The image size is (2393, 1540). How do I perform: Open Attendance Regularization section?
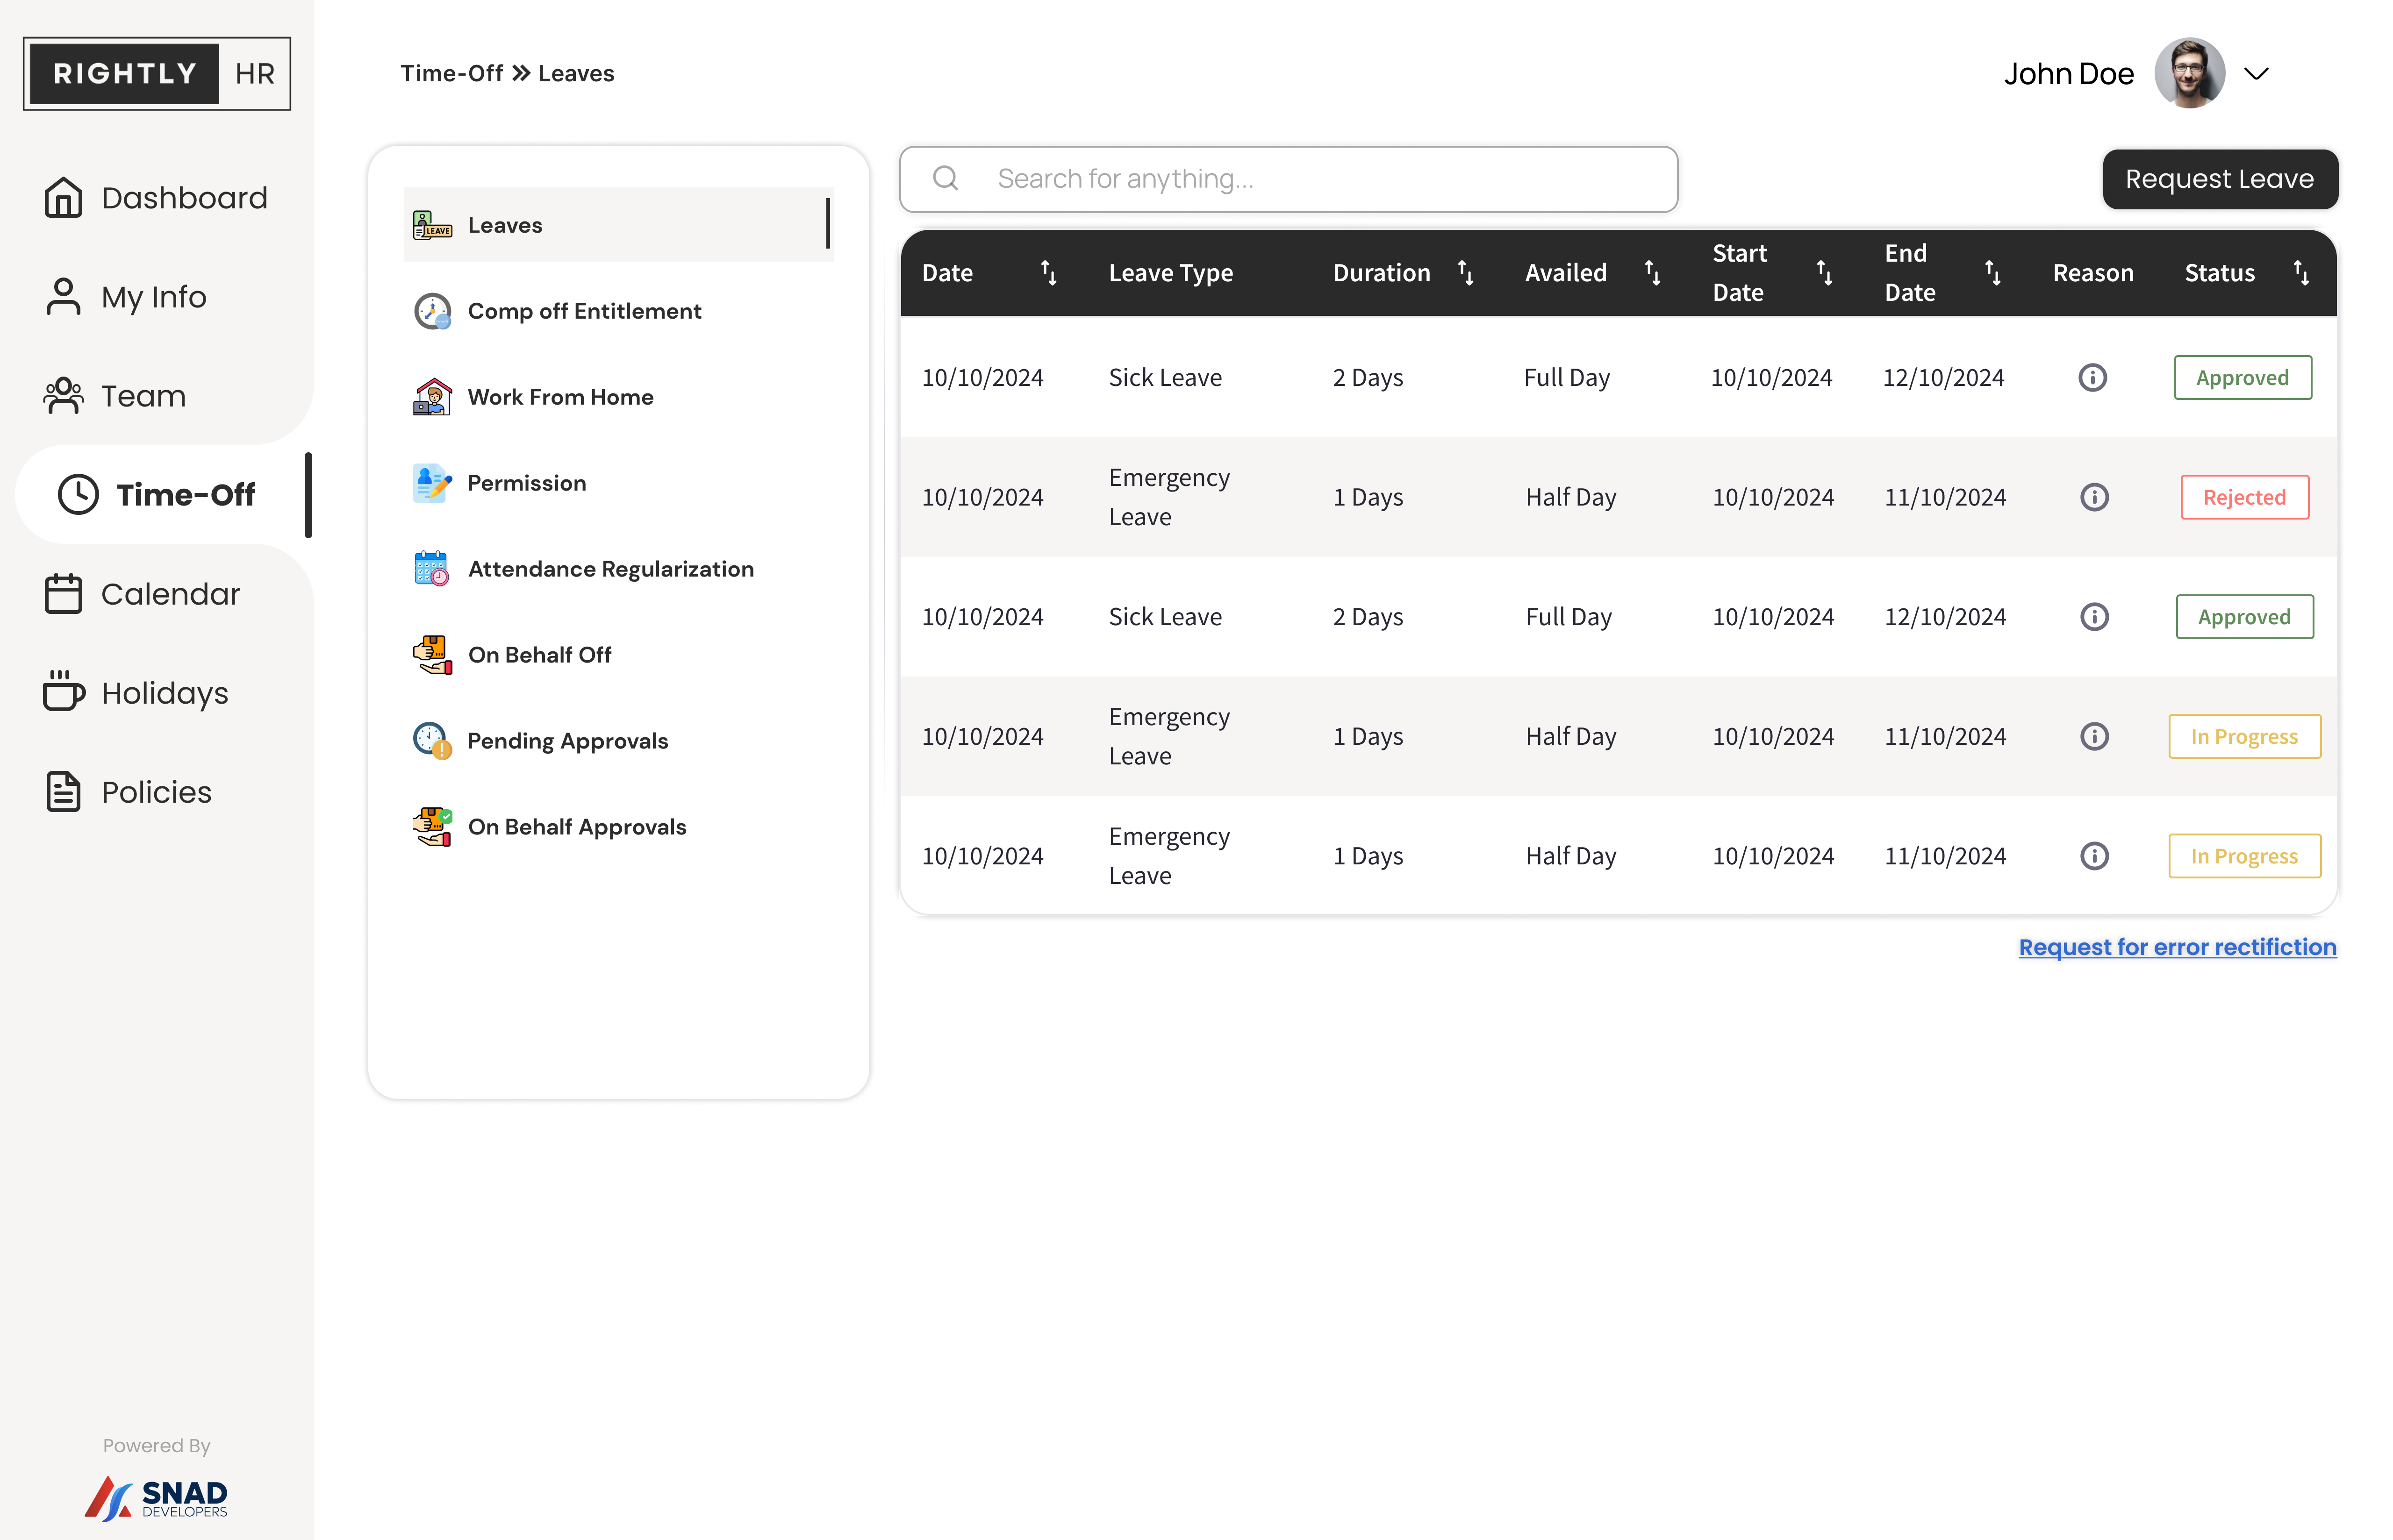(x=610, y=569)
